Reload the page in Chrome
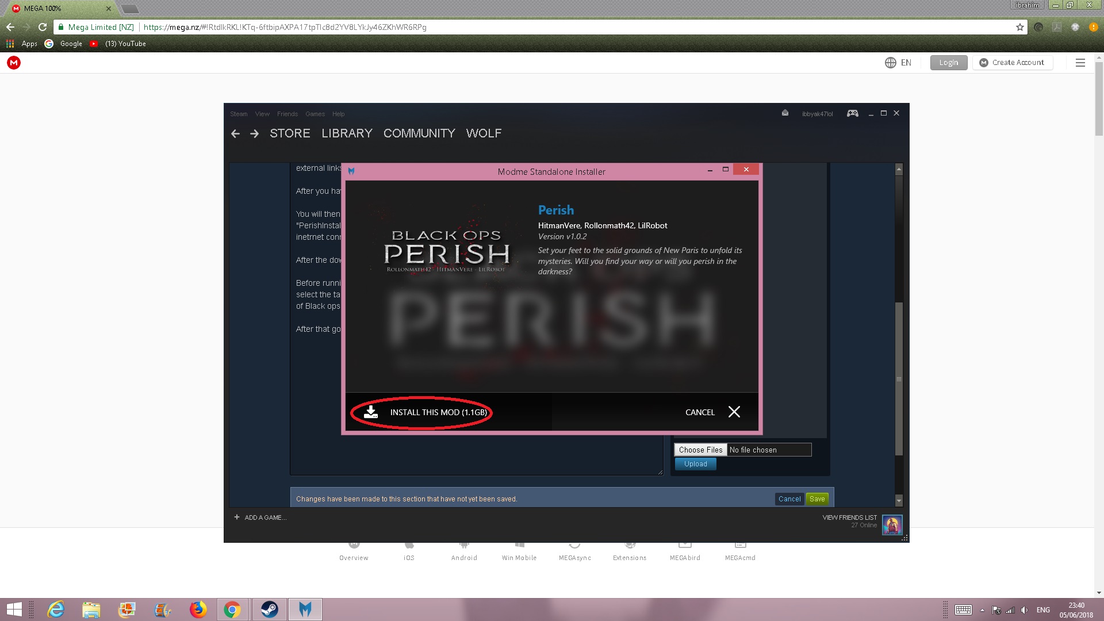 tap(43, 27)
